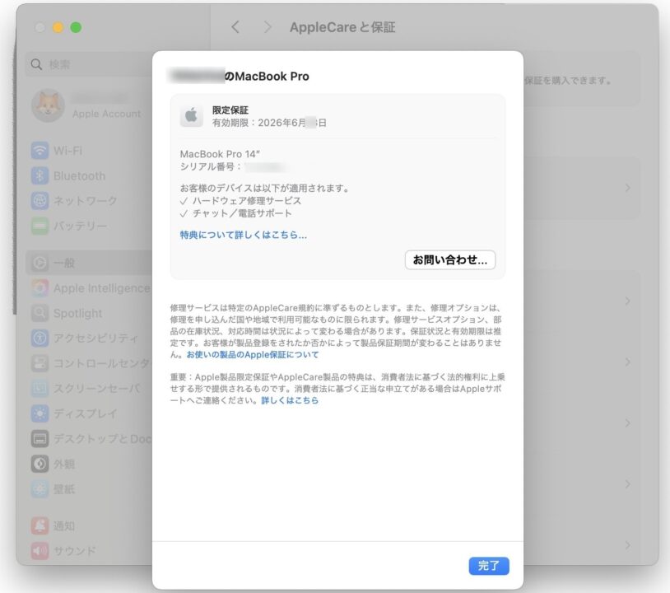Image resolution: width=670 pixels, height=593 pixels.
Task: Click the fox avatar for the Apple Account
Action: coord(48,105)
